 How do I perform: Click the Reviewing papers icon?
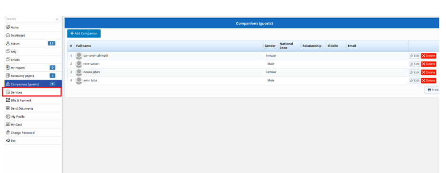(8, 76)
